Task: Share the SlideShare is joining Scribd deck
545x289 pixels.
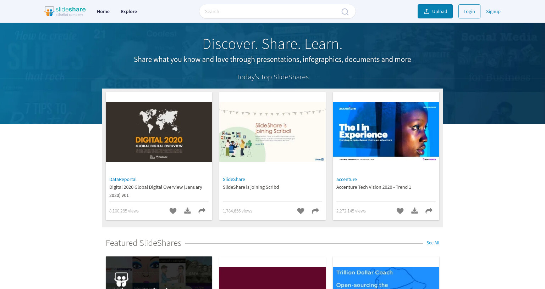Action: click(315, 211)
